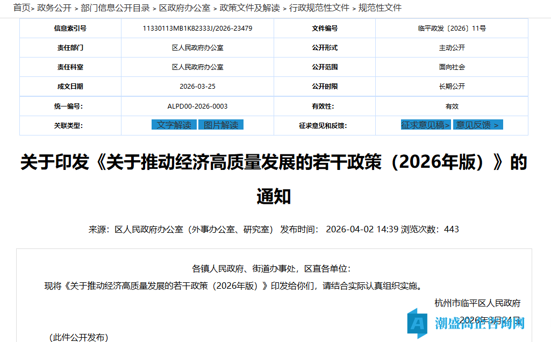Click the 有效 validity status cell
The height and width of the screenshot is (342, 551).
click(x=452, y=105)
